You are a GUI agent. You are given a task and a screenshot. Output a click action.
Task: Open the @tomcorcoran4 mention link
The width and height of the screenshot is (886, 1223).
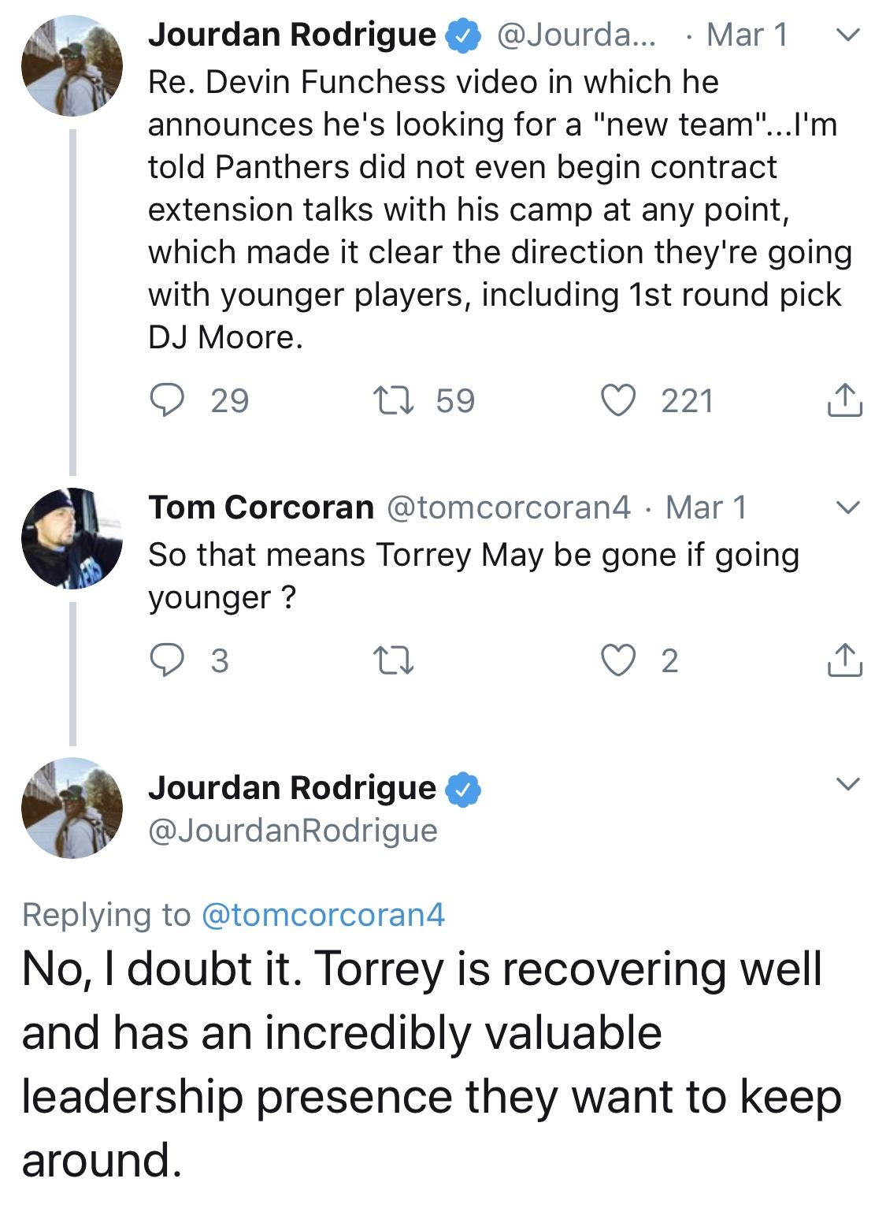pos(324,914)
